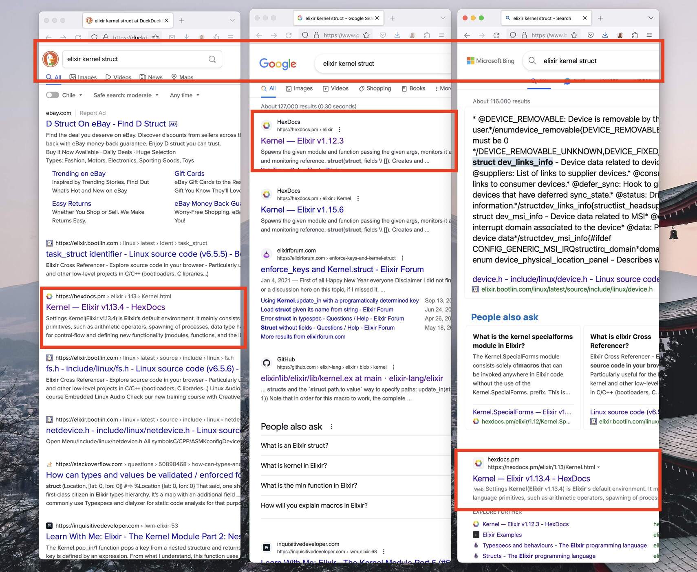Screen dimensions: 697x572
Task: Click the Pocket icon in Google window toolbar
Action: (383, 35)
